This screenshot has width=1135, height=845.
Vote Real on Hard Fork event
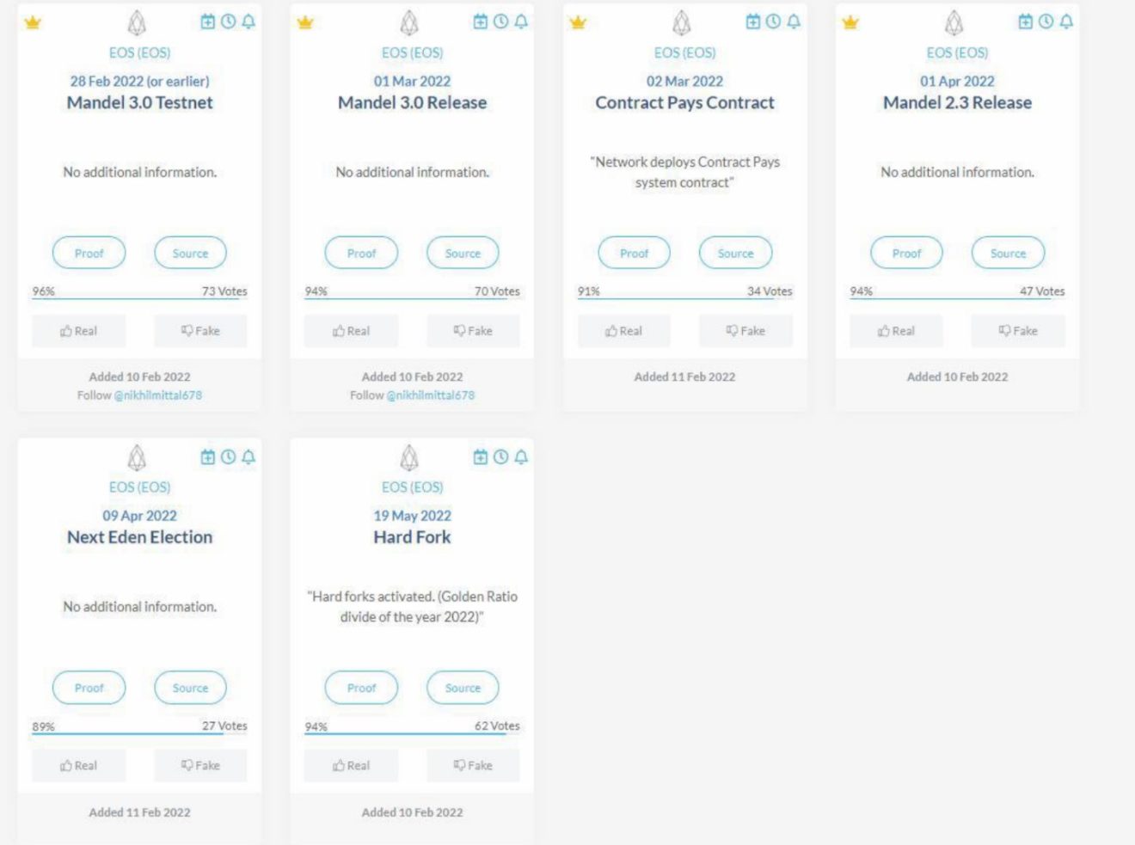[352, 765]
